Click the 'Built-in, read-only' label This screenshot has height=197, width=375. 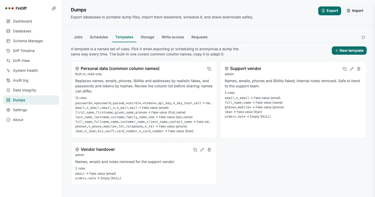(89, 74)
